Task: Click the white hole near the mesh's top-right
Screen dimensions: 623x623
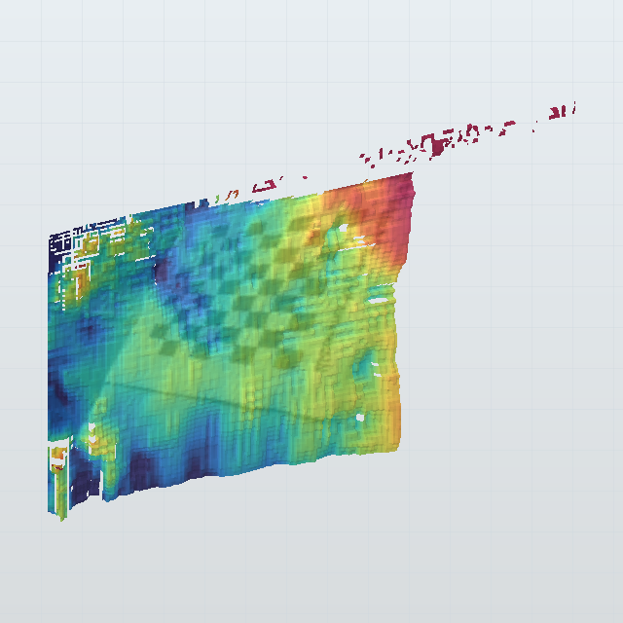Action: tap(343, 229)
